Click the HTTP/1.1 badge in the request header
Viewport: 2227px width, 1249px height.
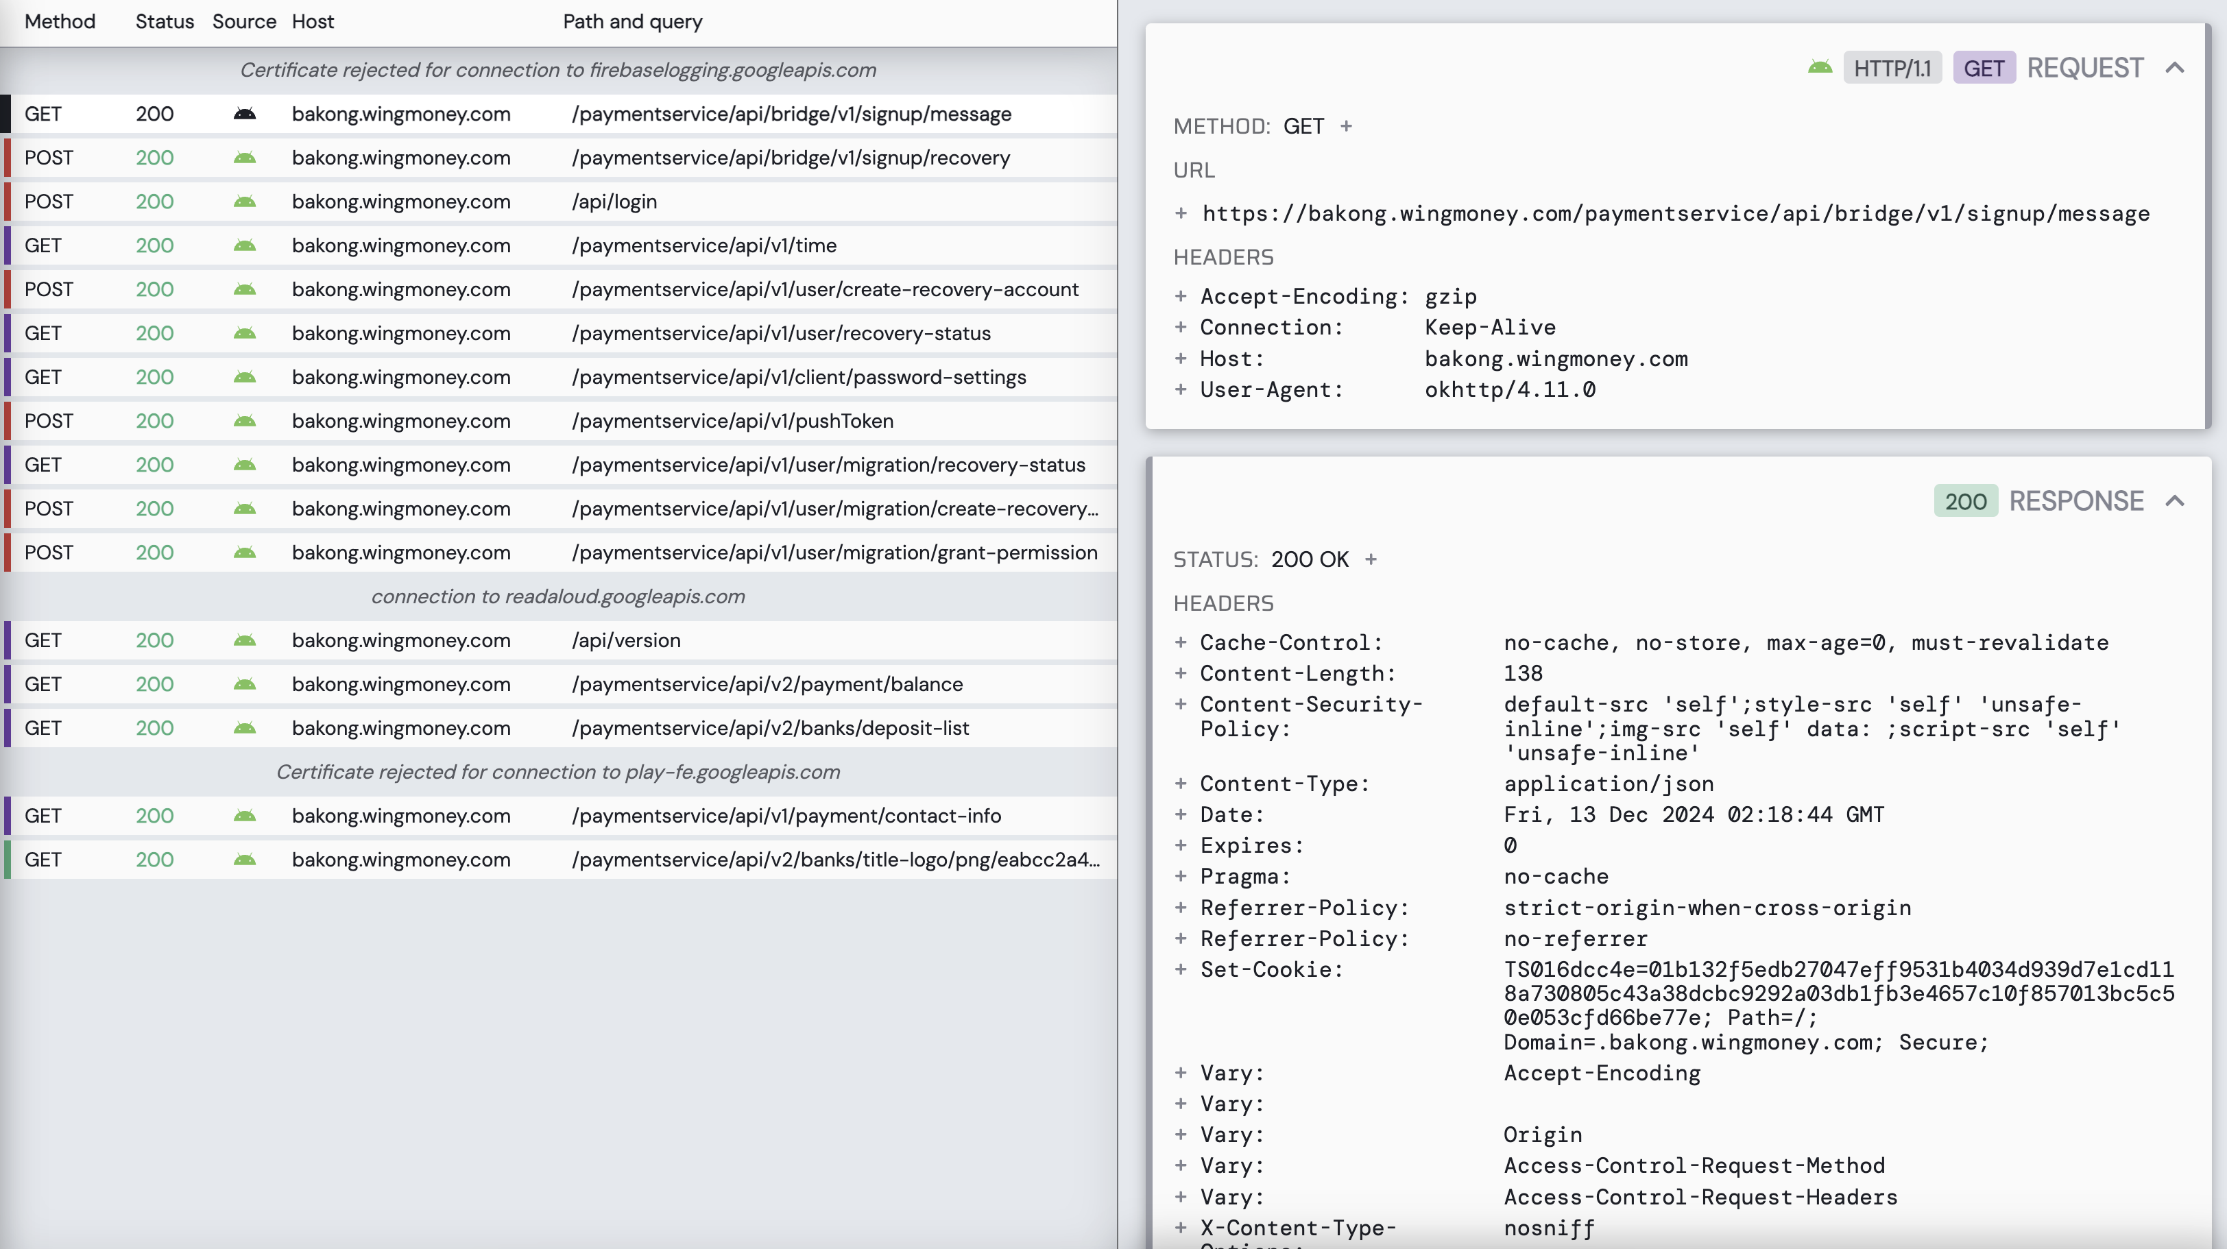coord(1892,67)
